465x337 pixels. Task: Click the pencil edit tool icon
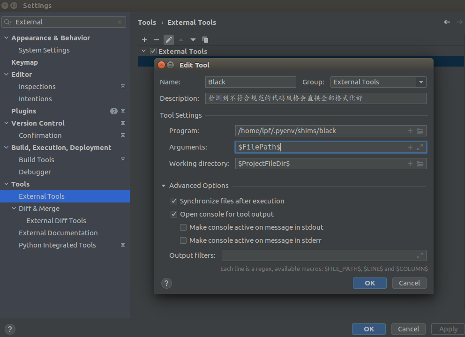coord(169,40)
